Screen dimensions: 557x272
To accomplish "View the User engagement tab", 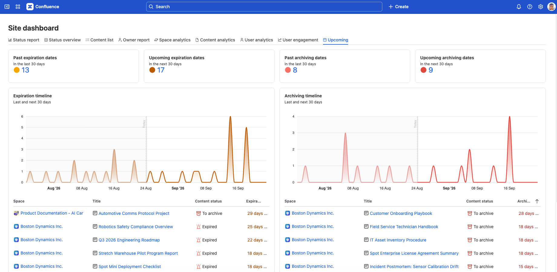I will point(298,40).
